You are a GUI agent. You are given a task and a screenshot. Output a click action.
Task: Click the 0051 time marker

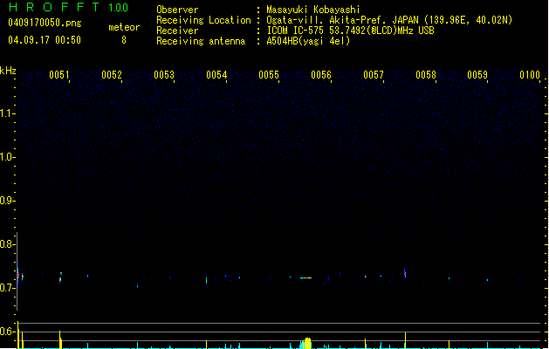click(59, 75)
